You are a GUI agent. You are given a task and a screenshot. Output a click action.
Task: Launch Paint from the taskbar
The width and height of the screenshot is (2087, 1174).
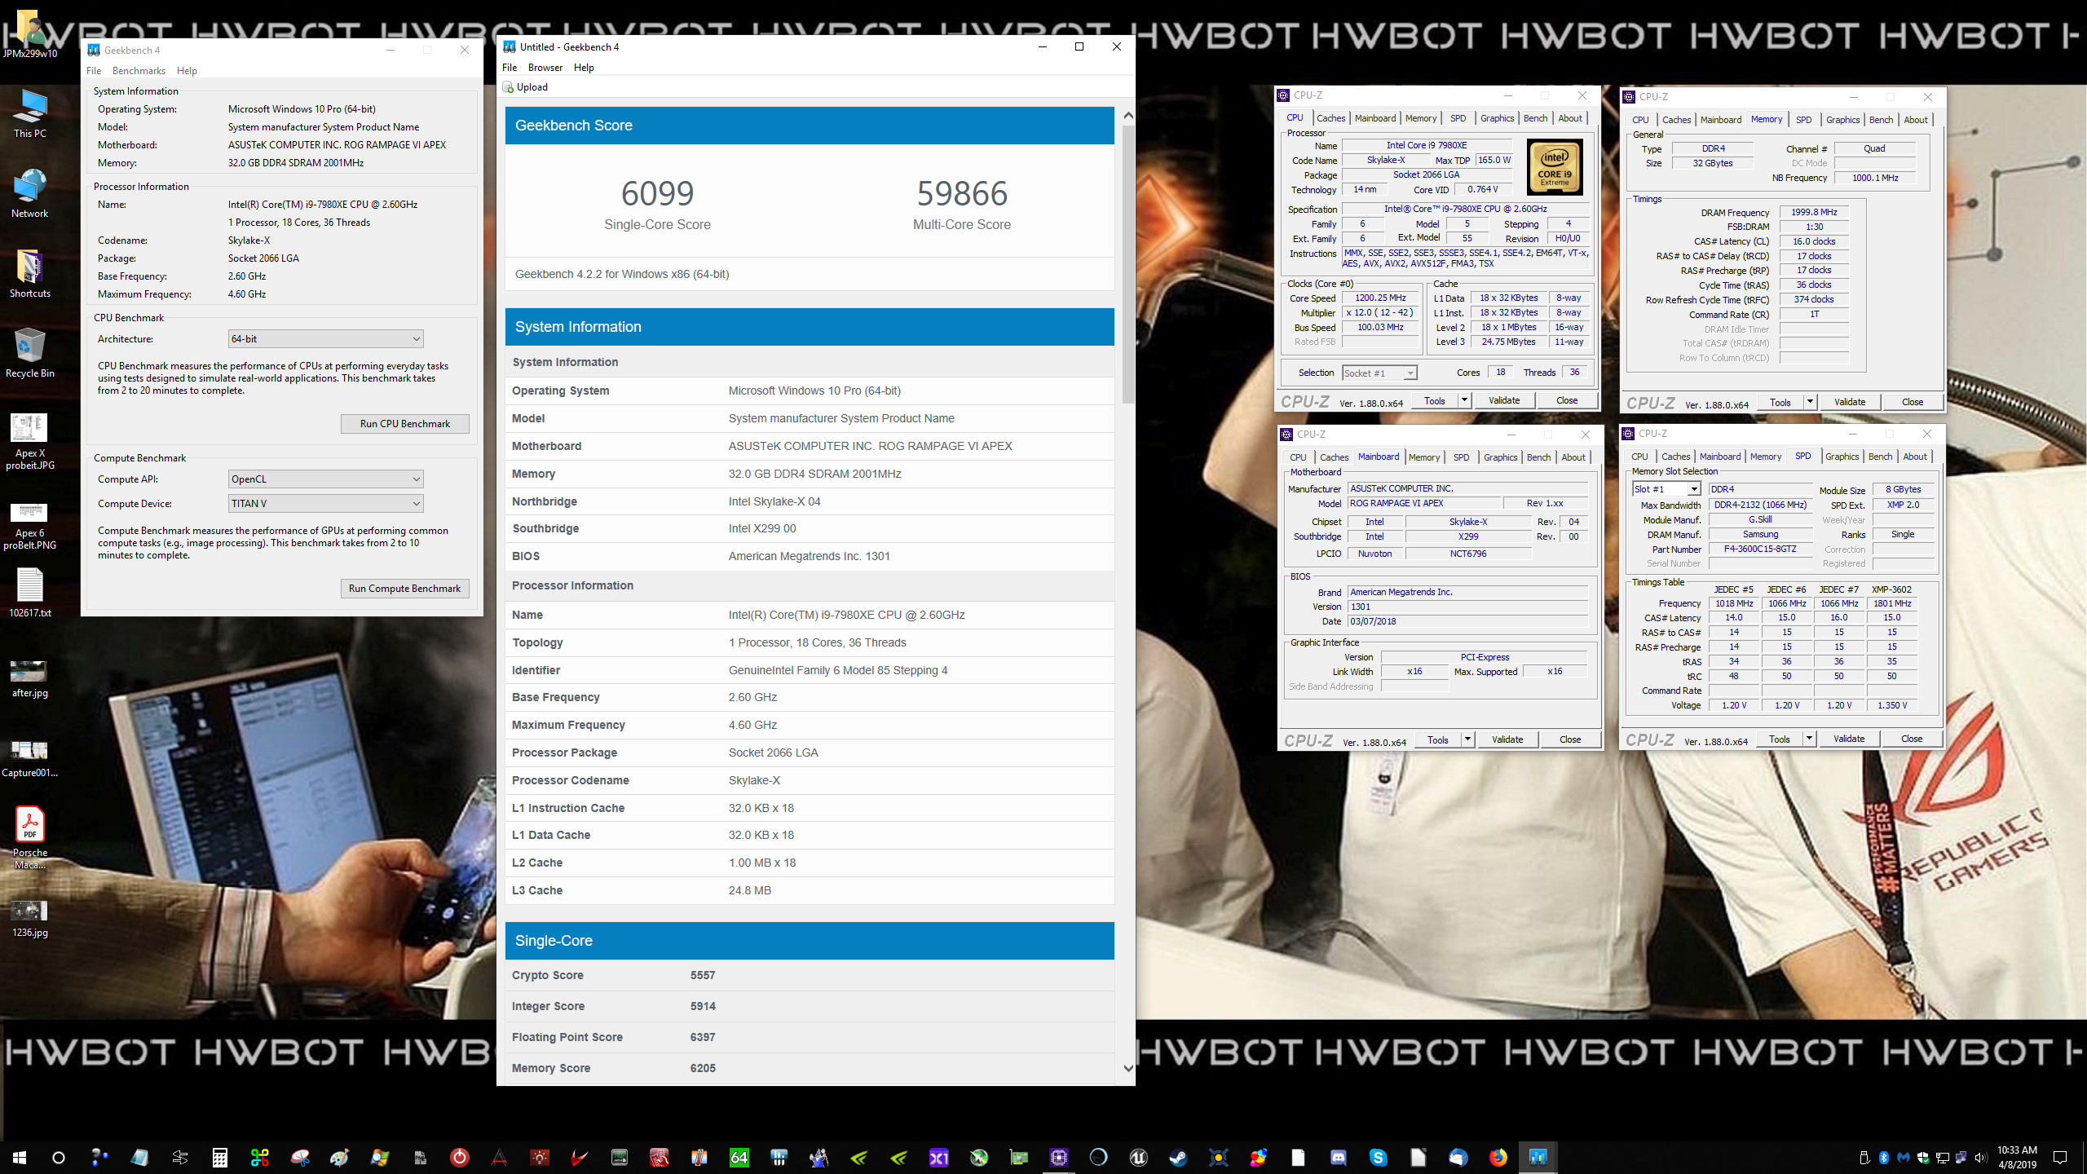click(340, 1157)
